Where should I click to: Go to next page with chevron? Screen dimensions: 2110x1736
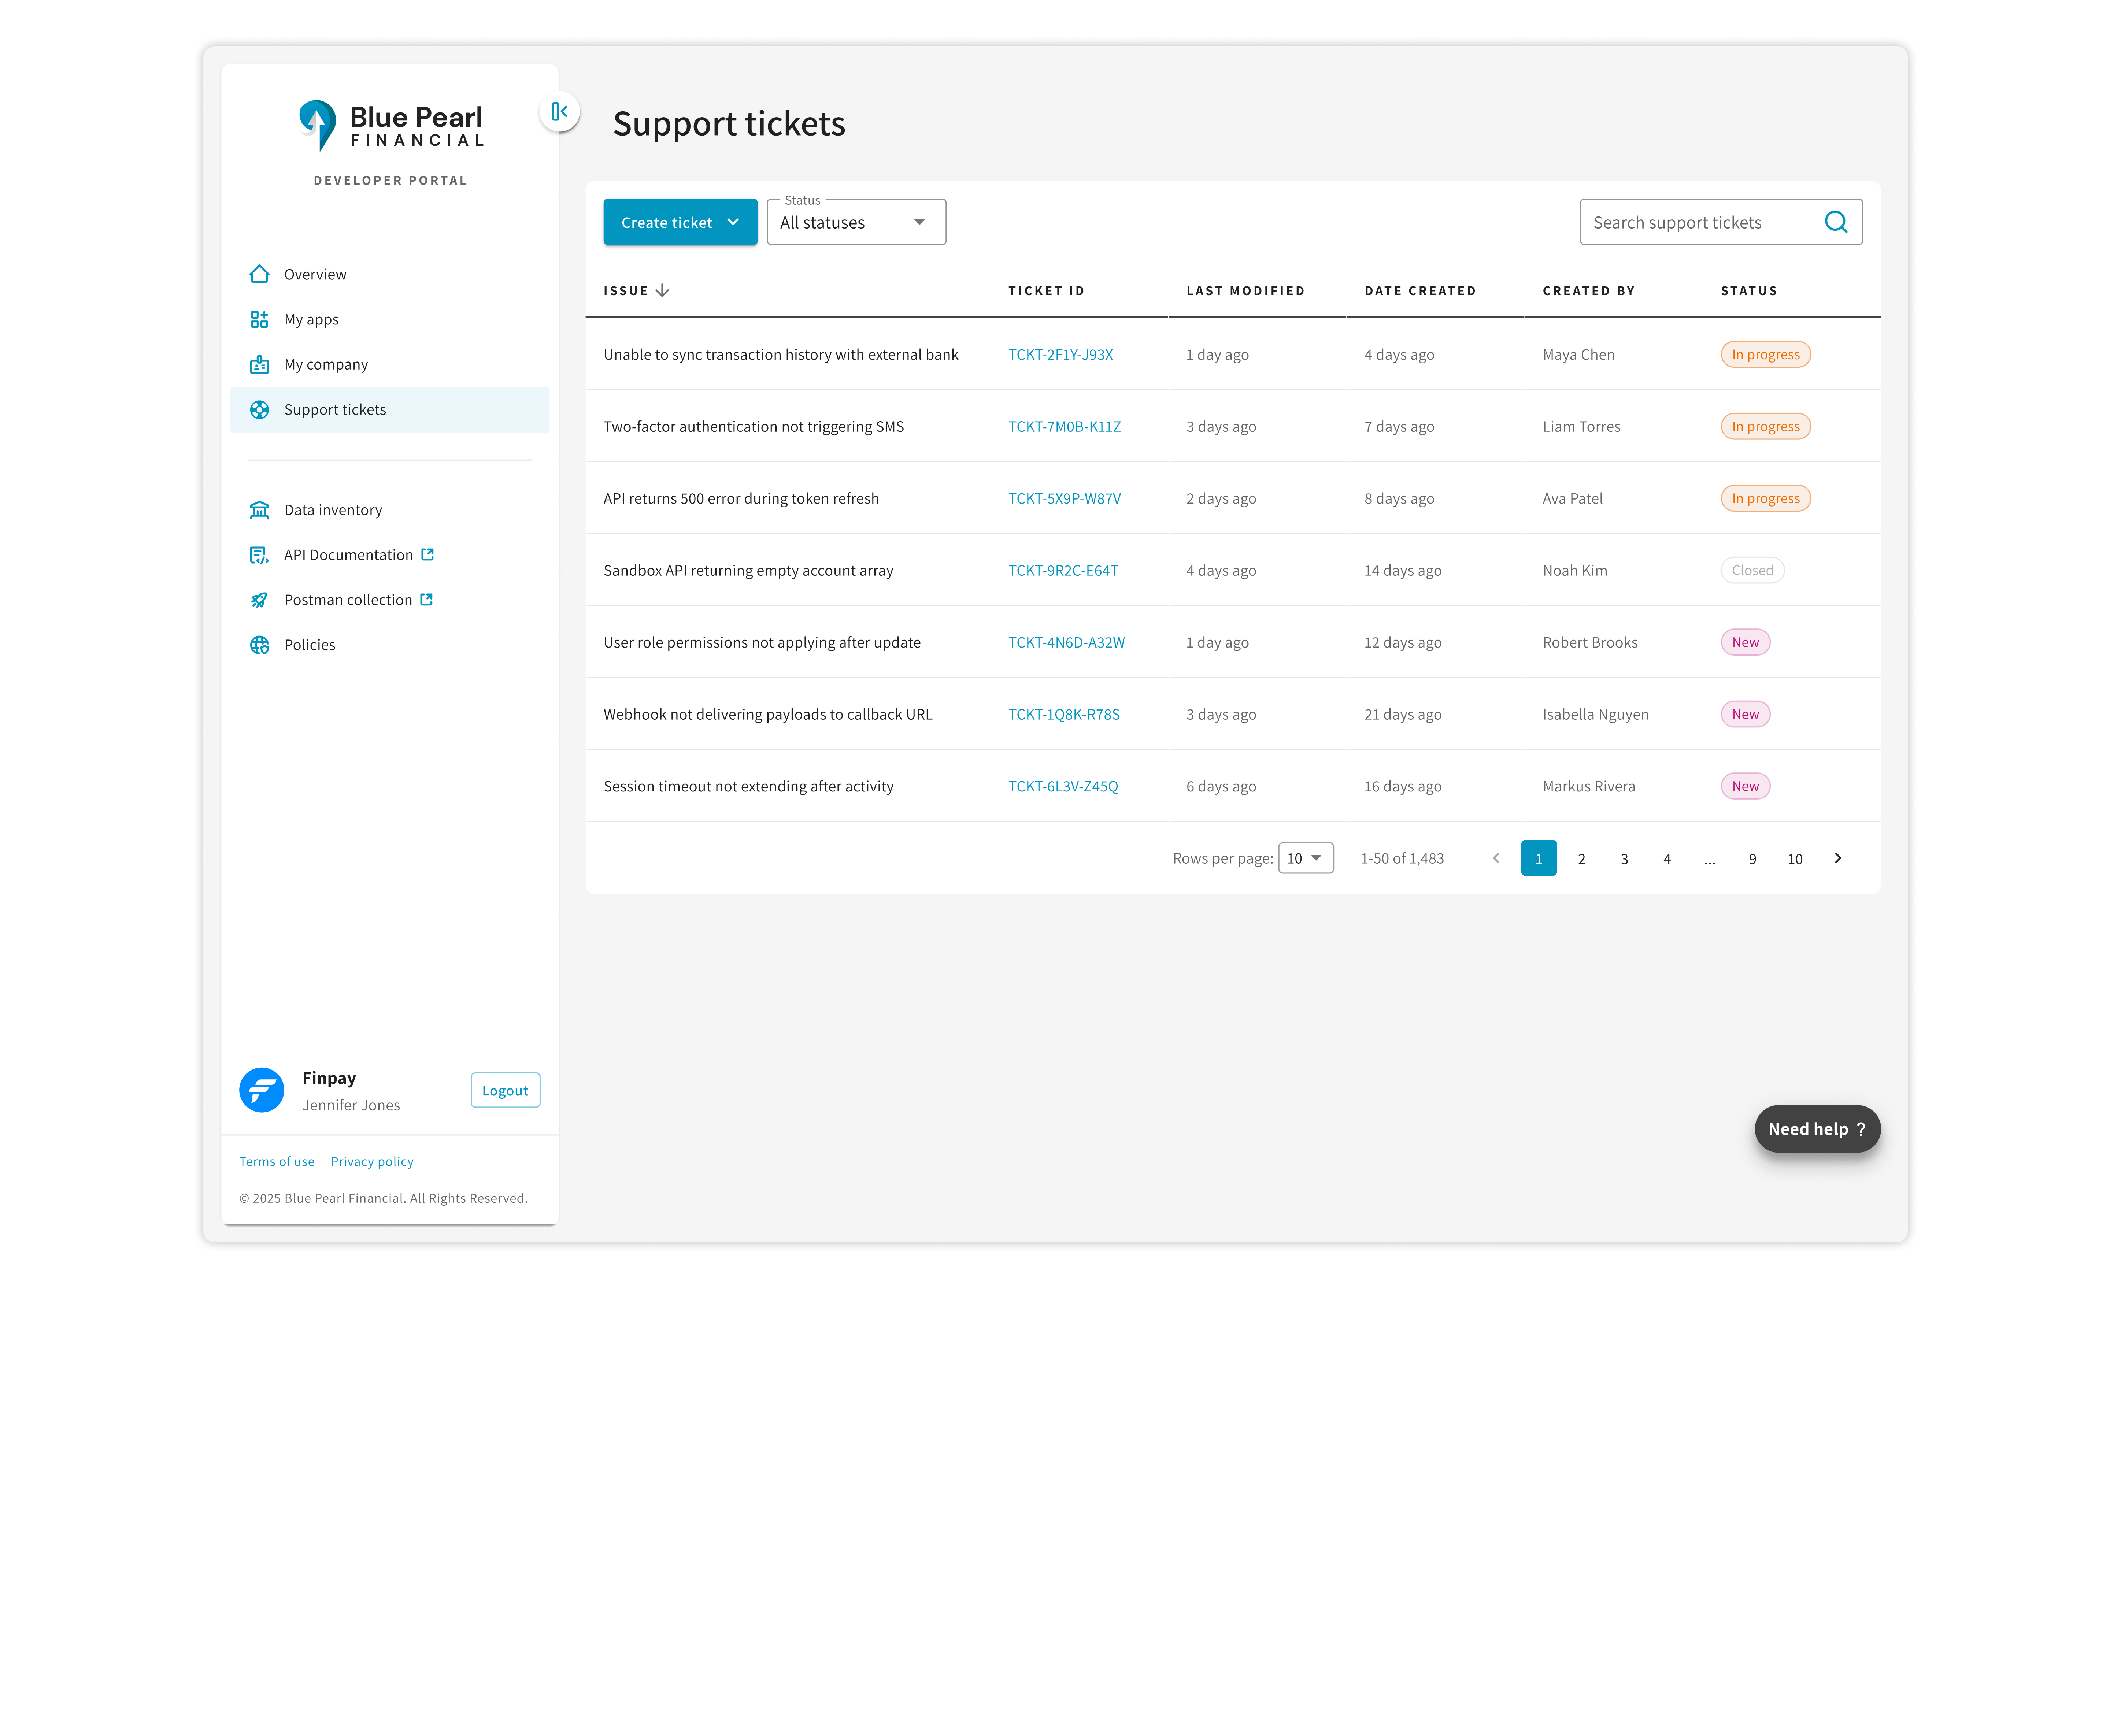(1837, 858)
